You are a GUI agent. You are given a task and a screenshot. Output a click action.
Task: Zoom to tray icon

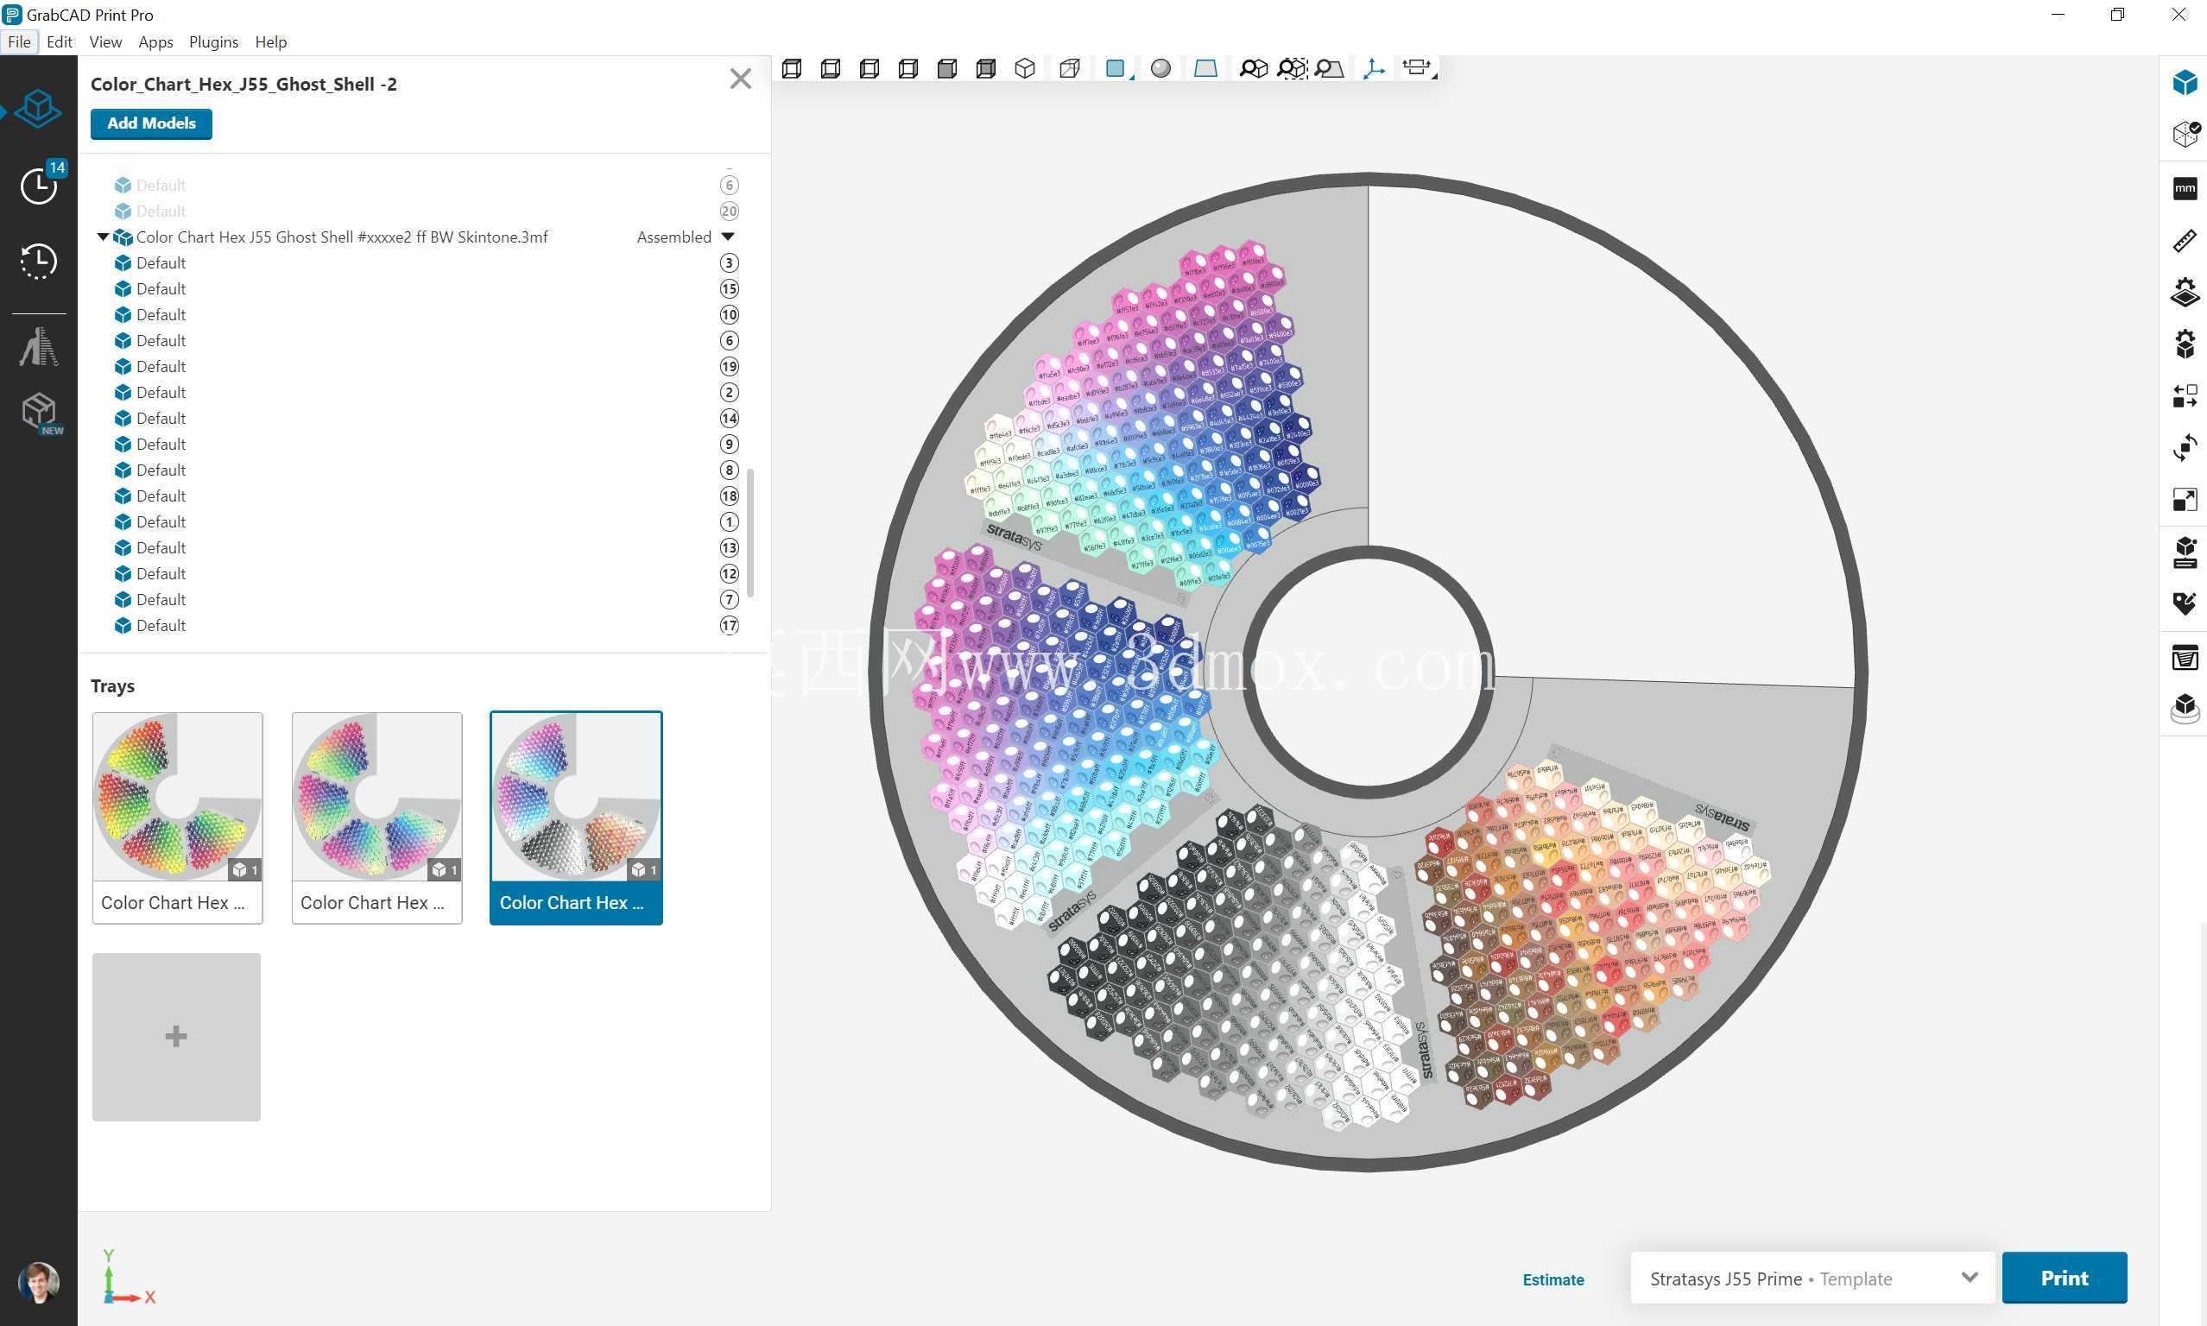[x=1330, y=69]
